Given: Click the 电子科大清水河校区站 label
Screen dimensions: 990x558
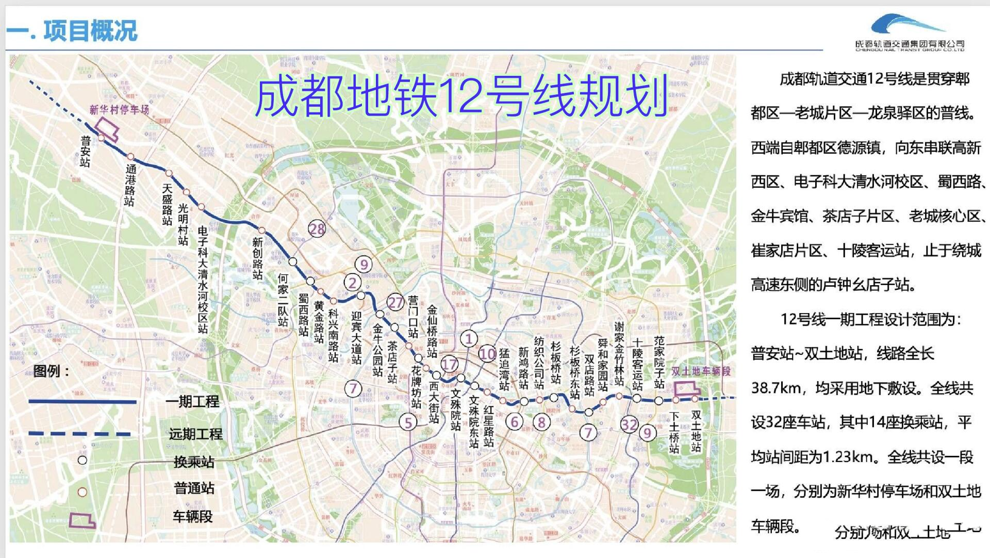Looking at the screenshot, I should tap(203, 279).
